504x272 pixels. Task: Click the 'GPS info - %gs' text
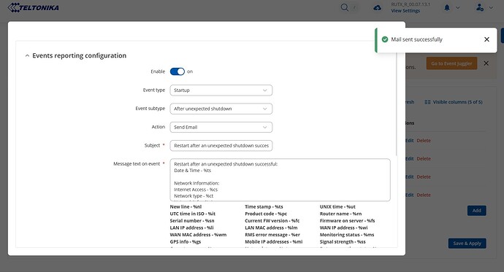(x=186, y=242)
